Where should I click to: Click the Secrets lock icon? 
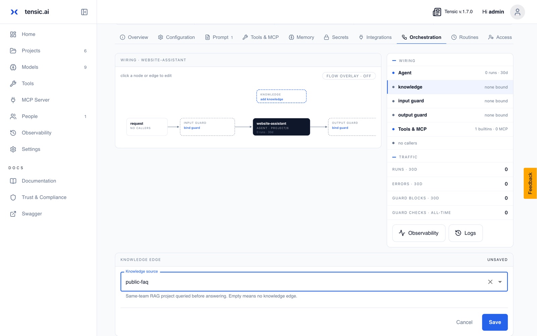pyautogui.click(x=326, y=37)
